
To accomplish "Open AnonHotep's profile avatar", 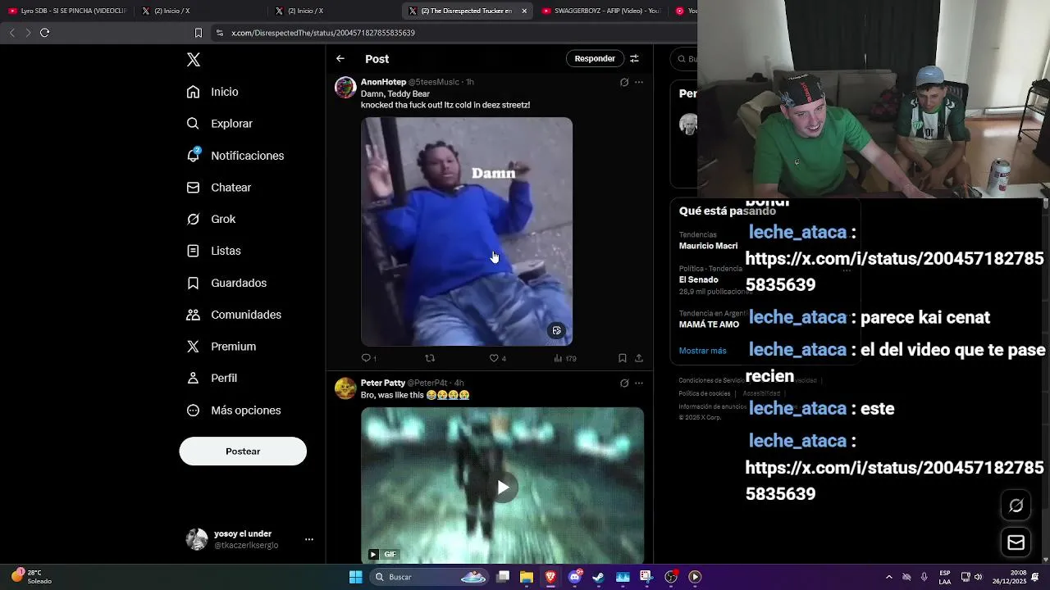I will click(345, 88).
